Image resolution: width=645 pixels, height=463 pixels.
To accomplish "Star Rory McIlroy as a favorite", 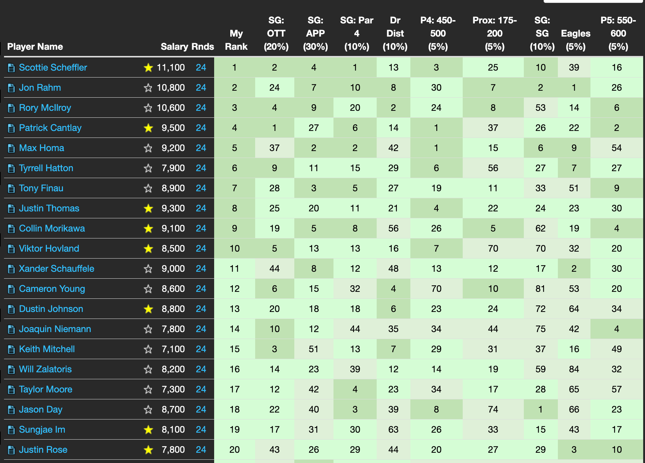I will [148, 108].
